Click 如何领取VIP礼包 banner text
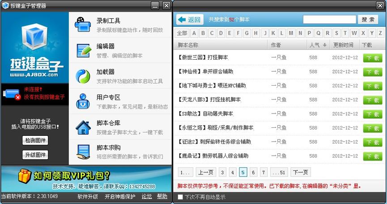387x204 pixels. 72,176
